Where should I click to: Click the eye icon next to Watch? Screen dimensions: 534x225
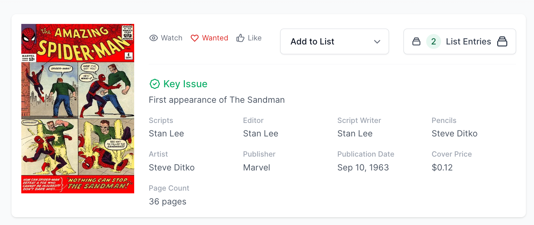pyautogui.click(x=153, y=38)
